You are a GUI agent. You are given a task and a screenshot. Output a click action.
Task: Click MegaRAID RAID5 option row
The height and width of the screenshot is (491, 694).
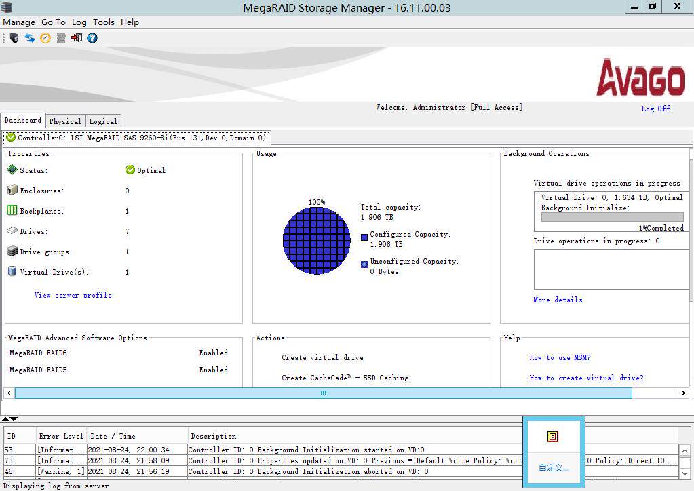119,370
